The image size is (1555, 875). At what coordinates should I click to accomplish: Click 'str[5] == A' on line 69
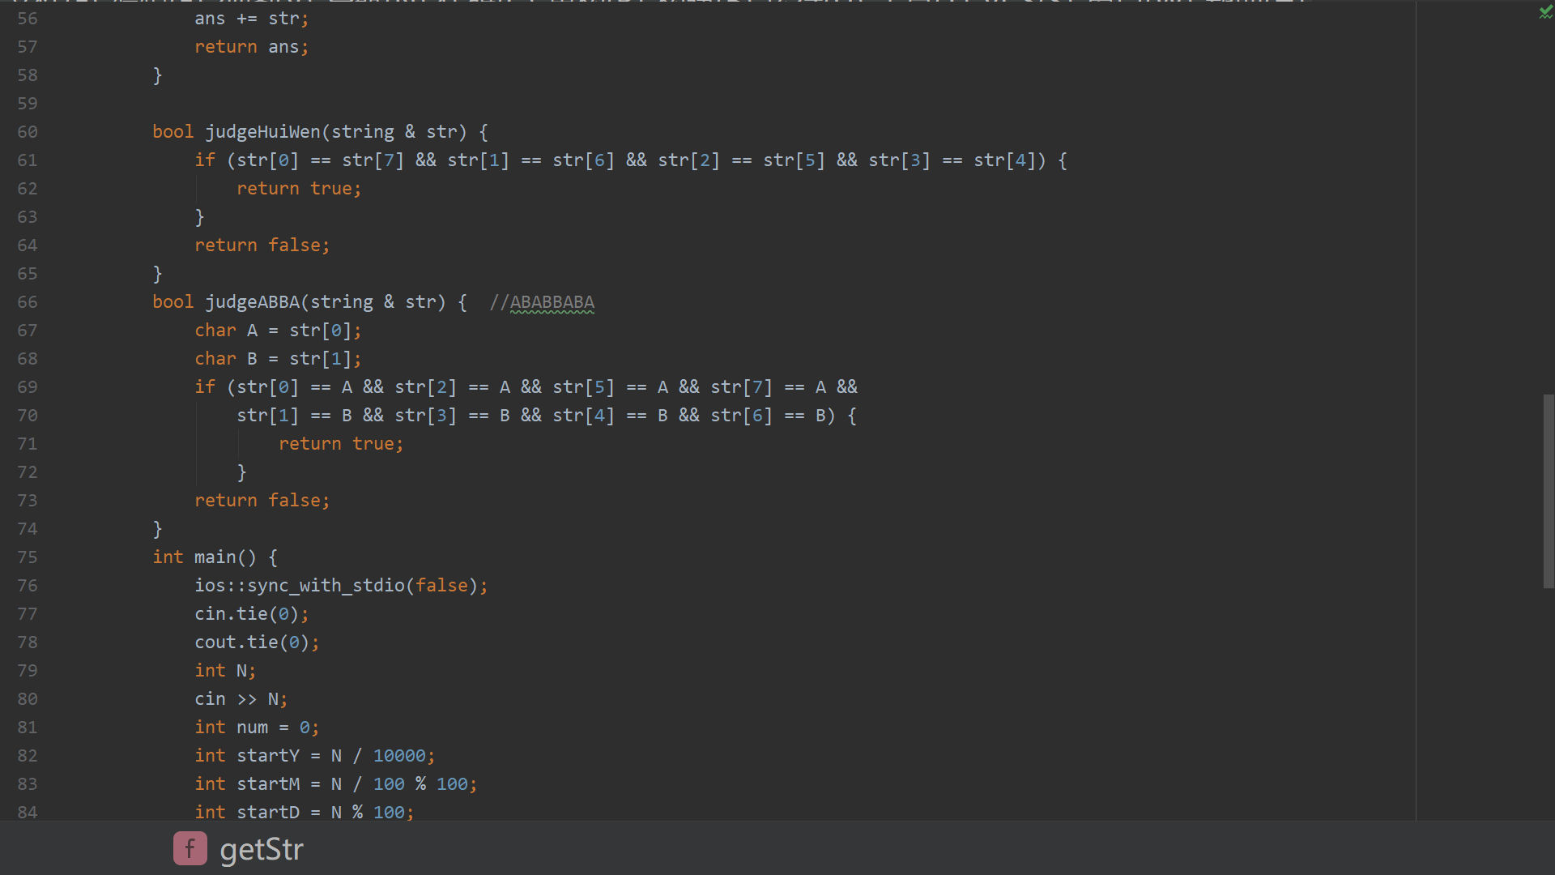(x=611, y=387)
